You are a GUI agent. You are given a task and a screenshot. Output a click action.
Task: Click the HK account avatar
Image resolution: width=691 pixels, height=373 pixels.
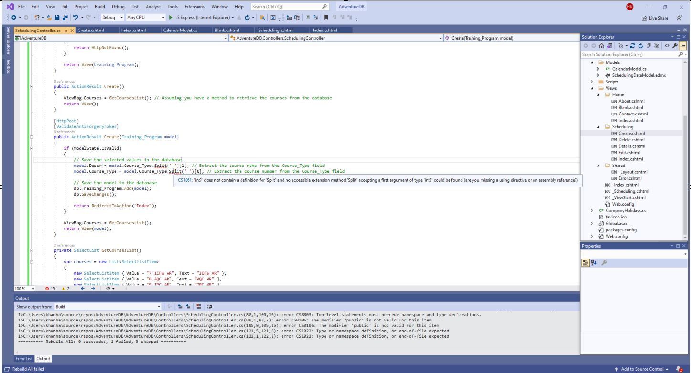(x=629, y=7)
